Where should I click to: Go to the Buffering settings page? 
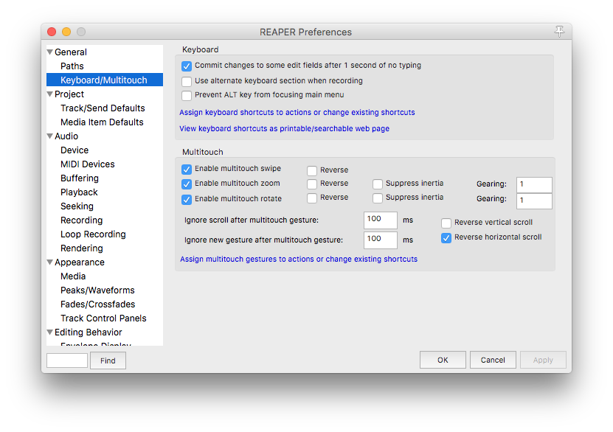(79, 178)
